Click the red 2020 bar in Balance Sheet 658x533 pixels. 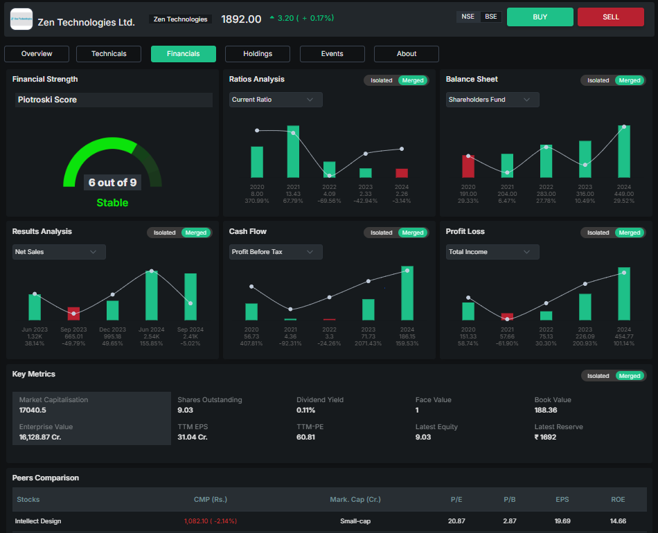pyautogui.click(x=468, y=167)
